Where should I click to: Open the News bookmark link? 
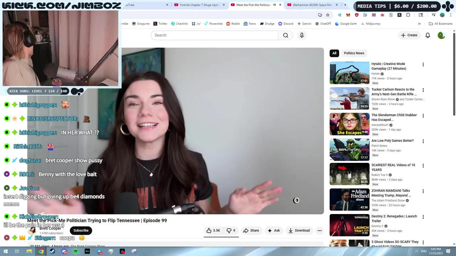coord(250,24)
